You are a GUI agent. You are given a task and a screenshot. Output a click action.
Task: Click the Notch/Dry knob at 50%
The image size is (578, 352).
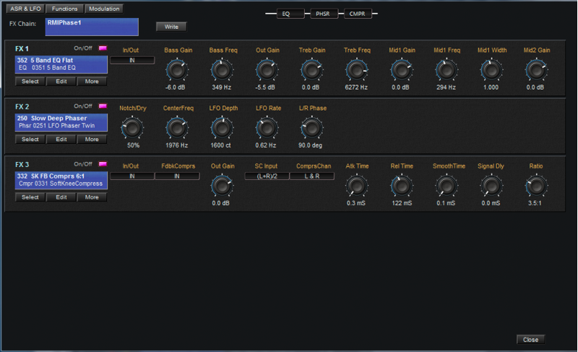point(132,128)
